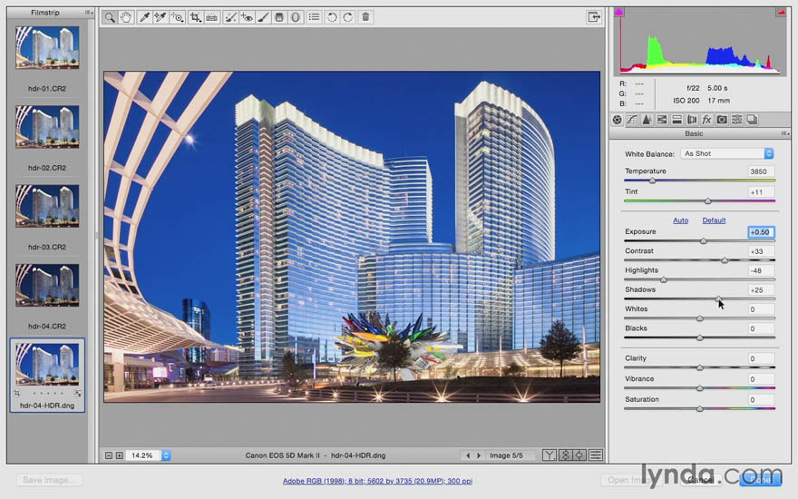The height and width of the screenshot is (499, 798).
Task: Go to next image arrow
Action: (479, 455)
